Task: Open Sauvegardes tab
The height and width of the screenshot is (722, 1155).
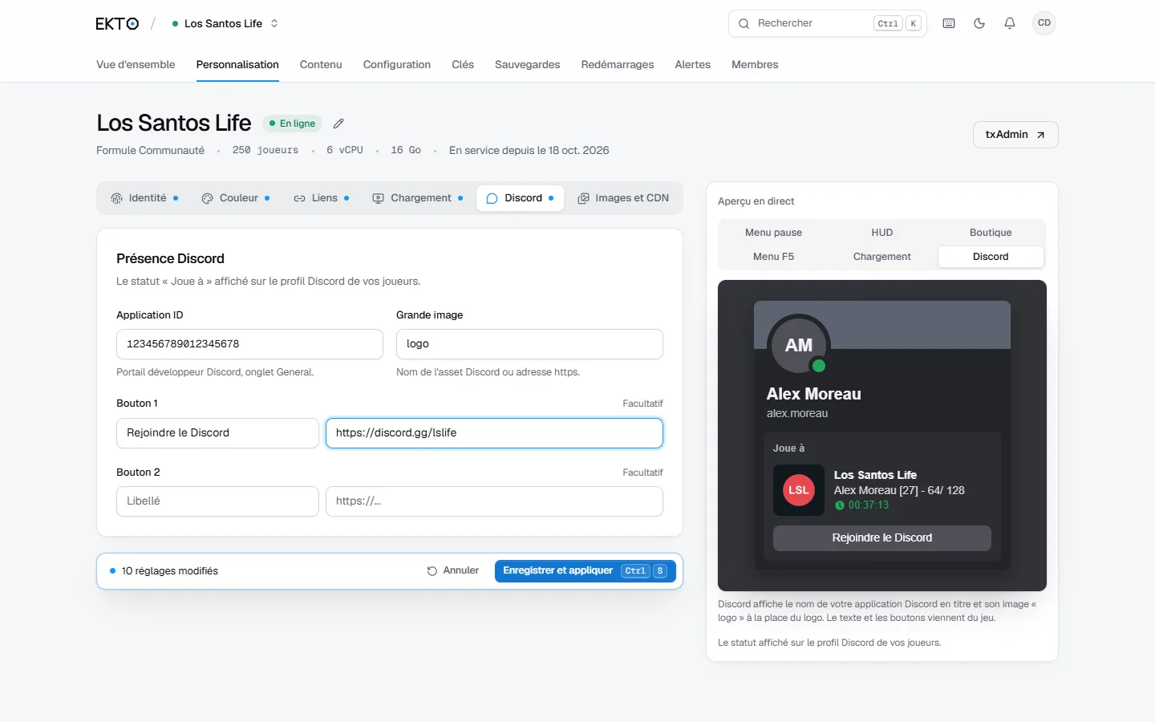Action: [x=528, y=64]
